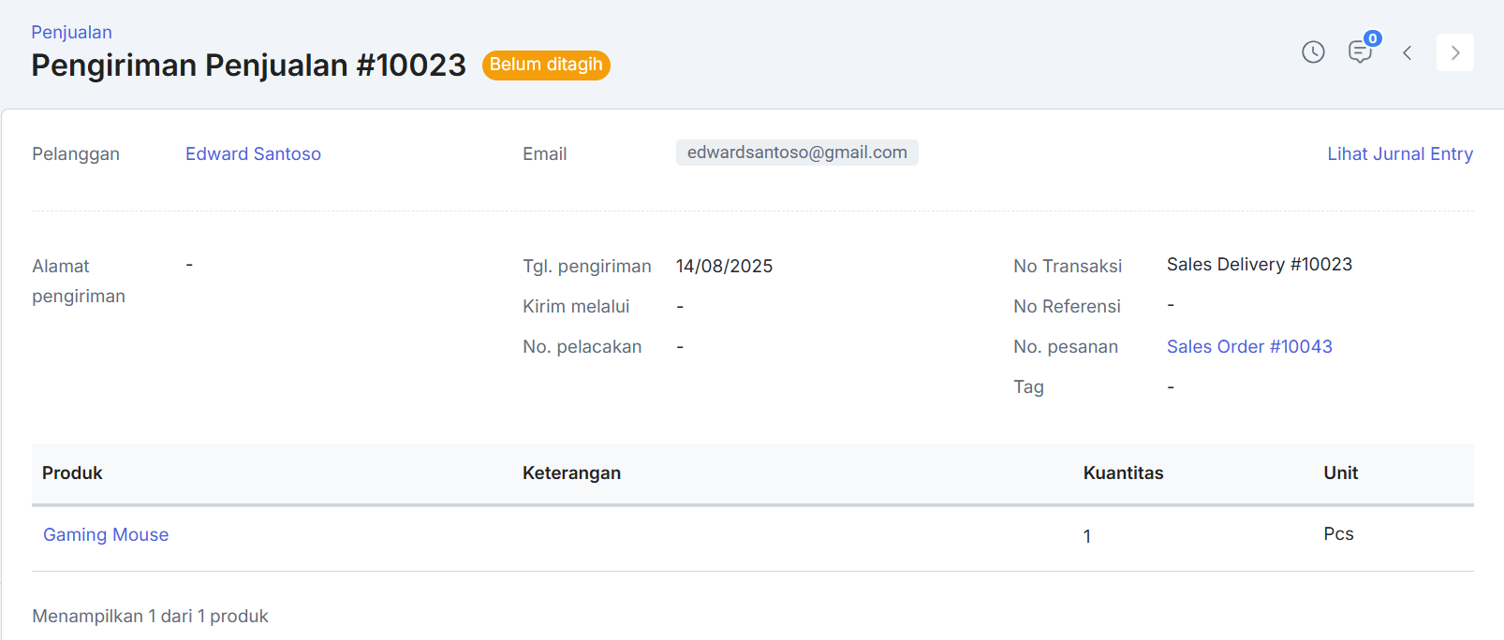Open Sales Order #10043 link
The image size is (1504, 640).
[1248, 346]
